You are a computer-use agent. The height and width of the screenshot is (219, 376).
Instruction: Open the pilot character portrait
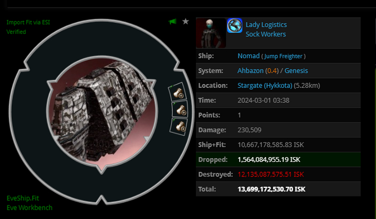coord(211,33)
